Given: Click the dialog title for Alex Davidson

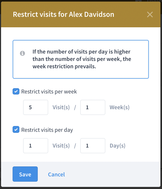Looking at the screenshot, I should [63, 14].
